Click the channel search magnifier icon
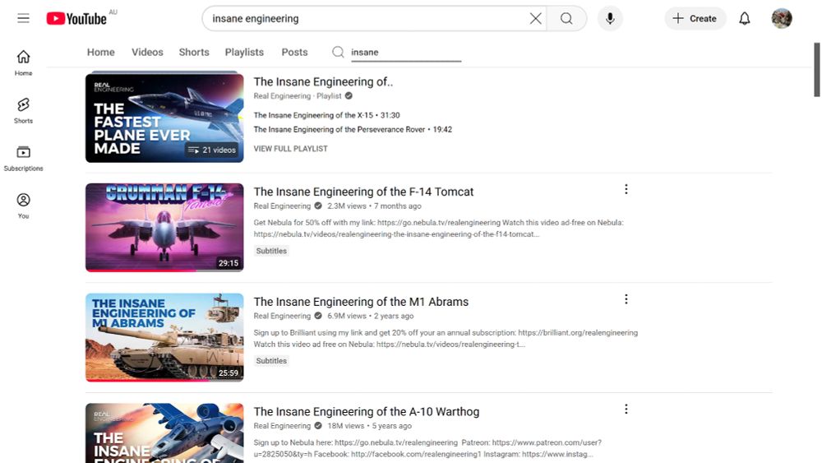 338,52
